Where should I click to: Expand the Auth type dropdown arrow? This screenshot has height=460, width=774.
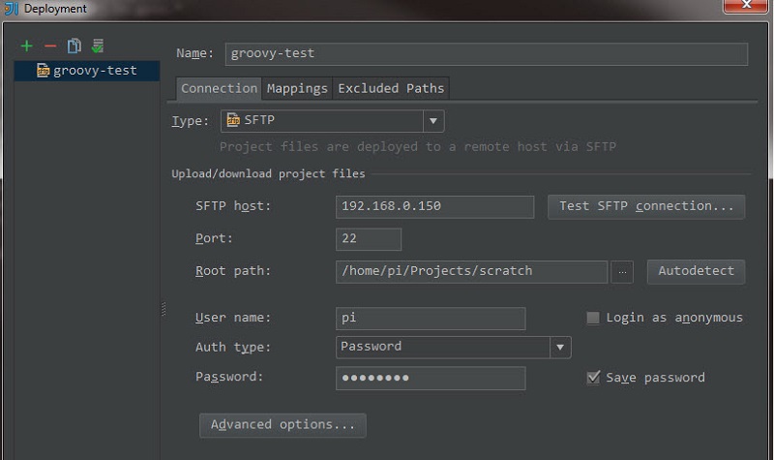click(560, 348)
